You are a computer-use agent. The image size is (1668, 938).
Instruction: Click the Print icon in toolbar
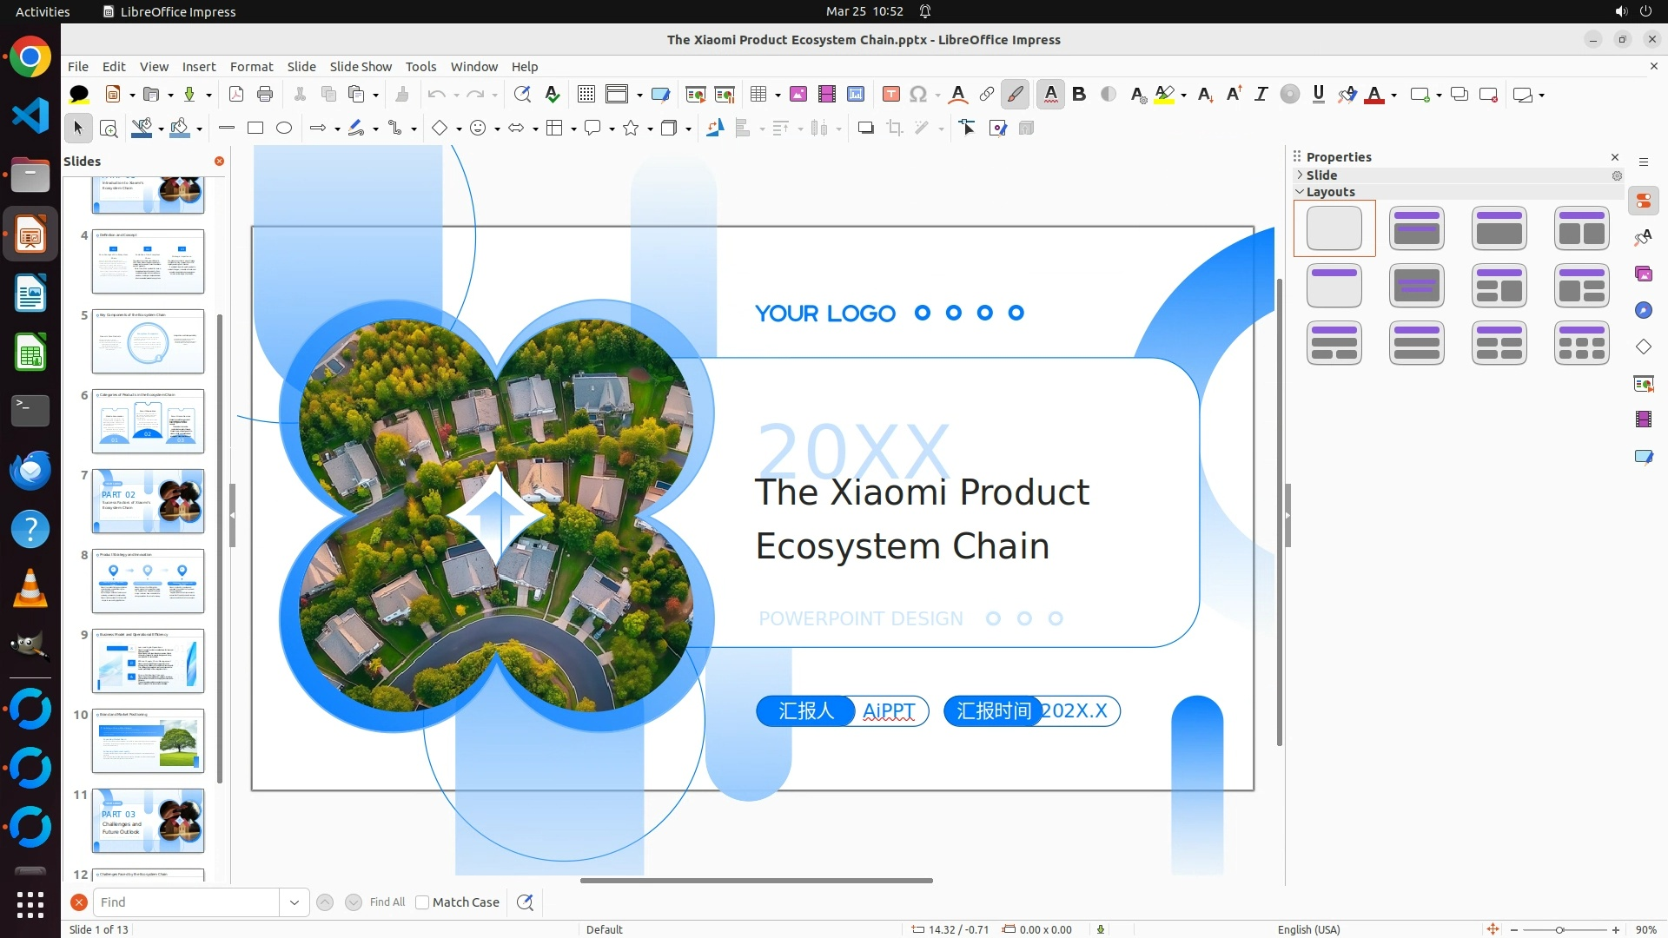coord(265,95)
